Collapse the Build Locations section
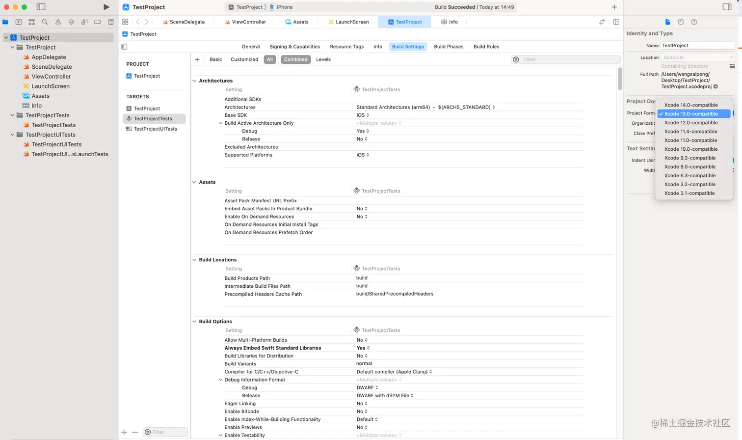This screenshot has height=440, width=742. (194, 260)
